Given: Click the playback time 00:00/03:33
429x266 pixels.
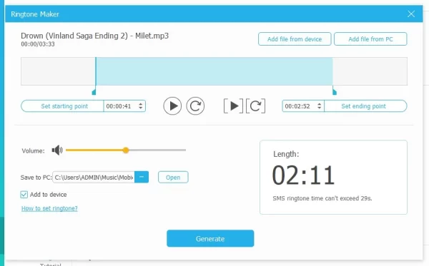Looking at the screenshot, I should click(x=38, y=44).
